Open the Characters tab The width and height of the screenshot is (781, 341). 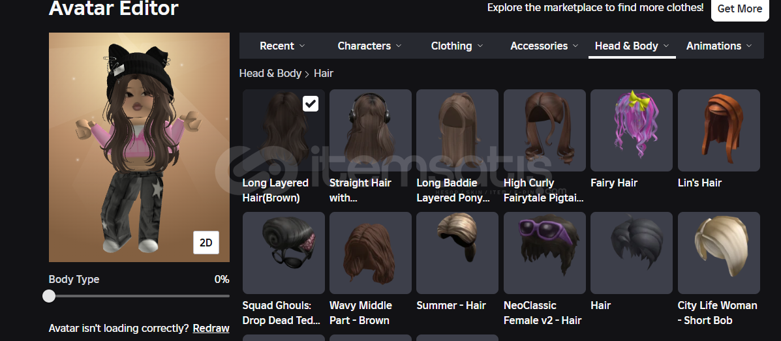click(x=369, y=46)
